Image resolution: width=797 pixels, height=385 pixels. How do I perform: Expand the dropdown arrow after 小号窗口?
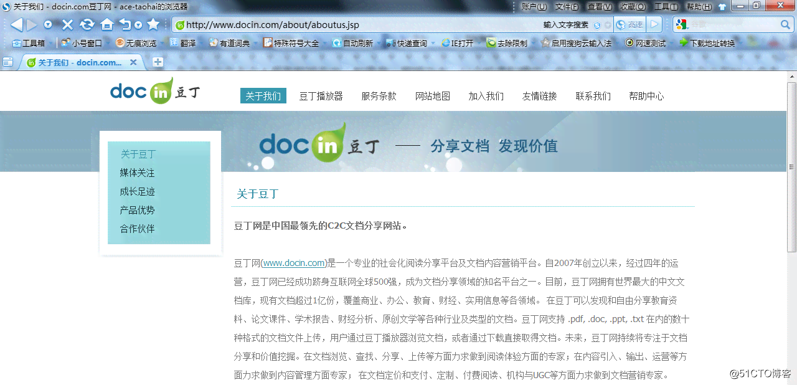(107, 44)
